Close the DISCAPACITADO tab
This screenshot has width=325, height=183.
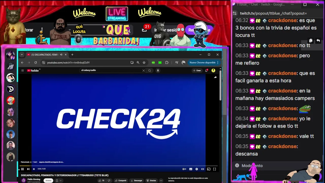(66, 55)
